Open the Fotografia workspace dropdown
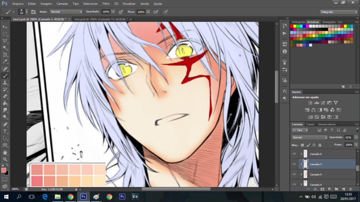This screenshot has height=202, width=360. (338, 12)
